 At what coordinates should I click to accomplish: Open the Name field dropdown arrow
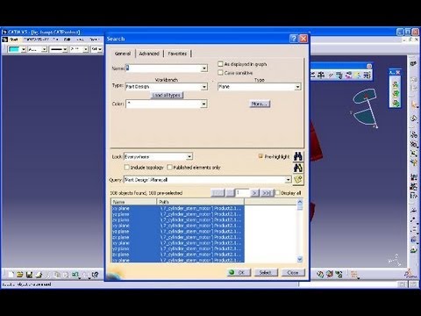point(204,68)
